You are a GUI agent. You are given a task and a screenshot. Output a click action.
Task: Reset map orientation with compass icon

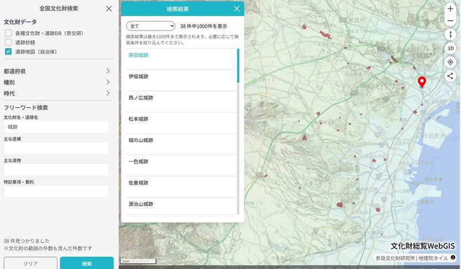pos(450,34)
